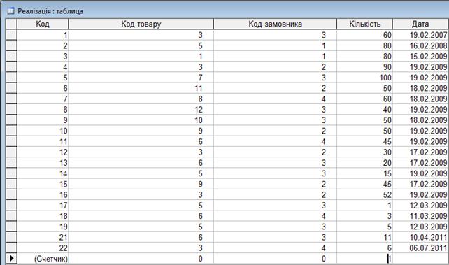449x265 pixels.
Task: Click the date cell 10.04.2011
Action: 420,237
